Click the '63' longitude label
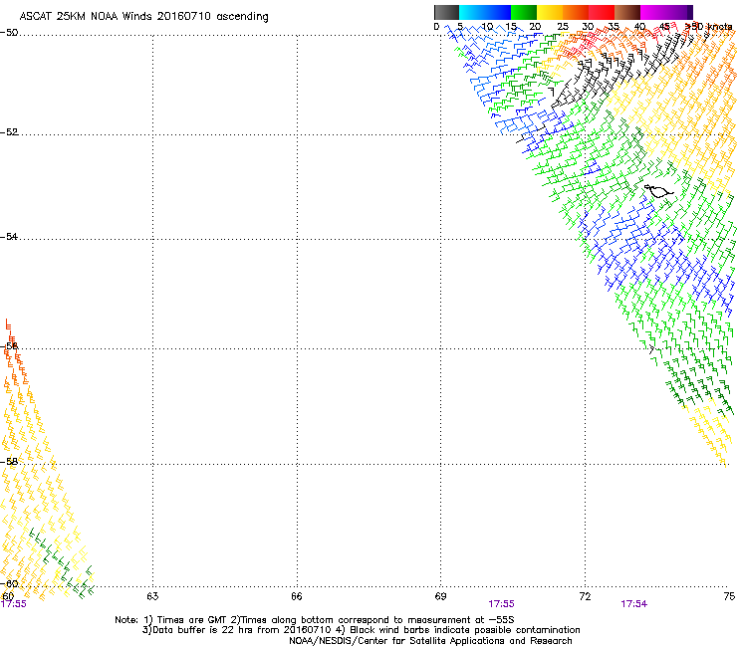Viewport: 737px width, 647px height. (152, 596)
